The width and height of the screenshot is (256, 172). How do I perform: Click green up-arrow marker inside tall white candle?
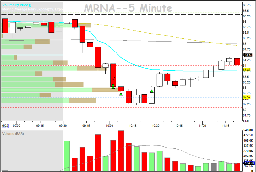click(x=152, y=91)
